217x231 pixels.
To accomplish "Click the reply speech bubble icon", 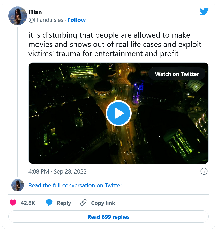I will click(x=49, y=203).
